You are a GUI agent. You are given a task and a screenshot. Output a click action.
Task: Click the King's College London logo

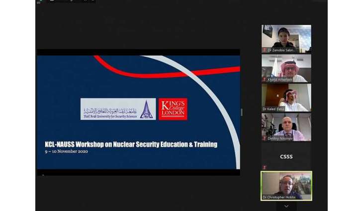(173, 109)
